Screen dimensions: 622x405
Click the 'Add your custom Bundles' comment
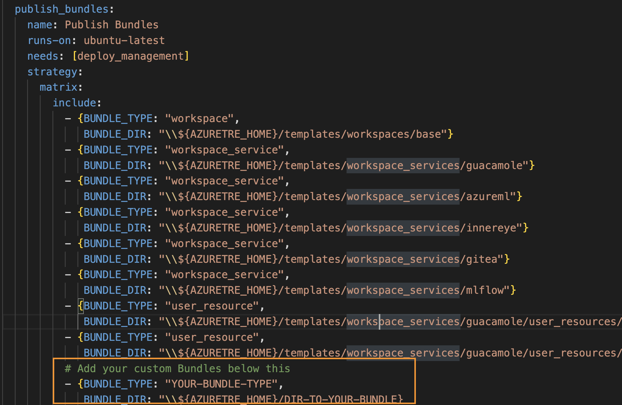tap(177, 369)
